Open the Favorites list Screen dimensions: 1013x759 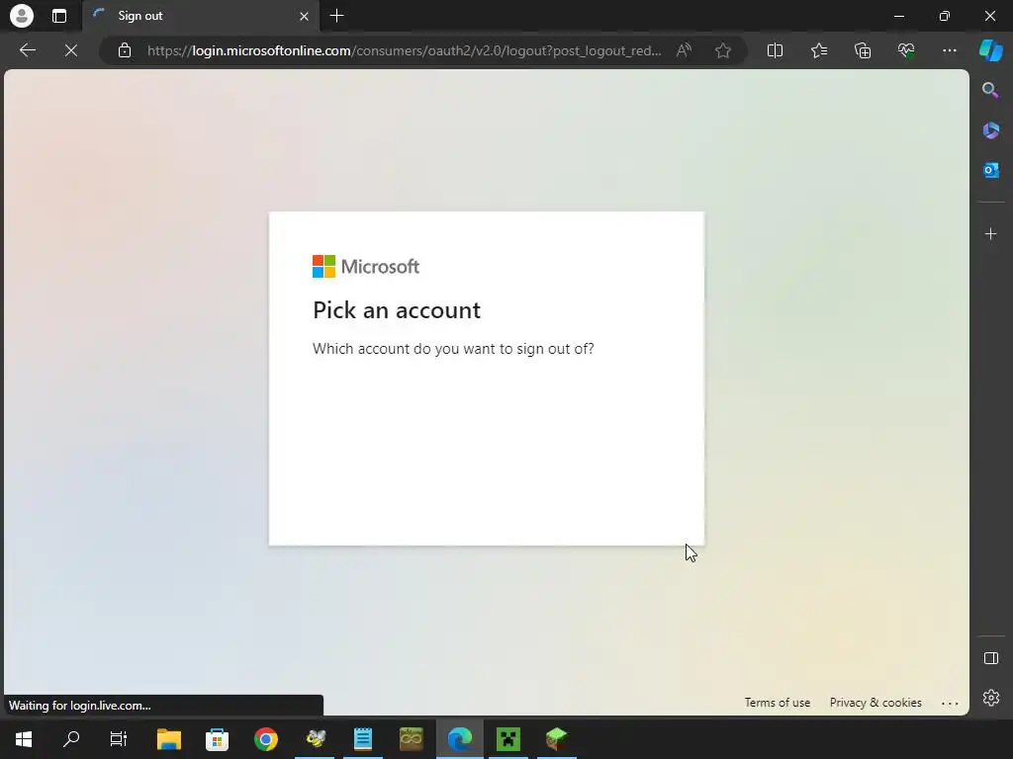pyautogui.click(x=818, y=50)
